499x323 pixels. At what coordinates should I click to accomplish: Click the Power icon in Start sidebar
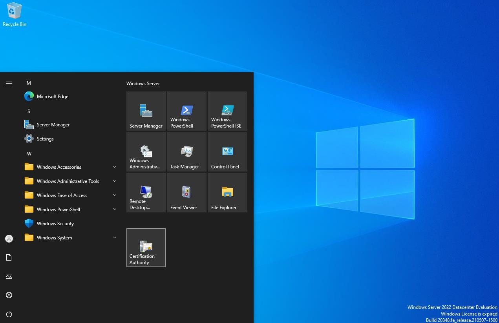[9, 314]
